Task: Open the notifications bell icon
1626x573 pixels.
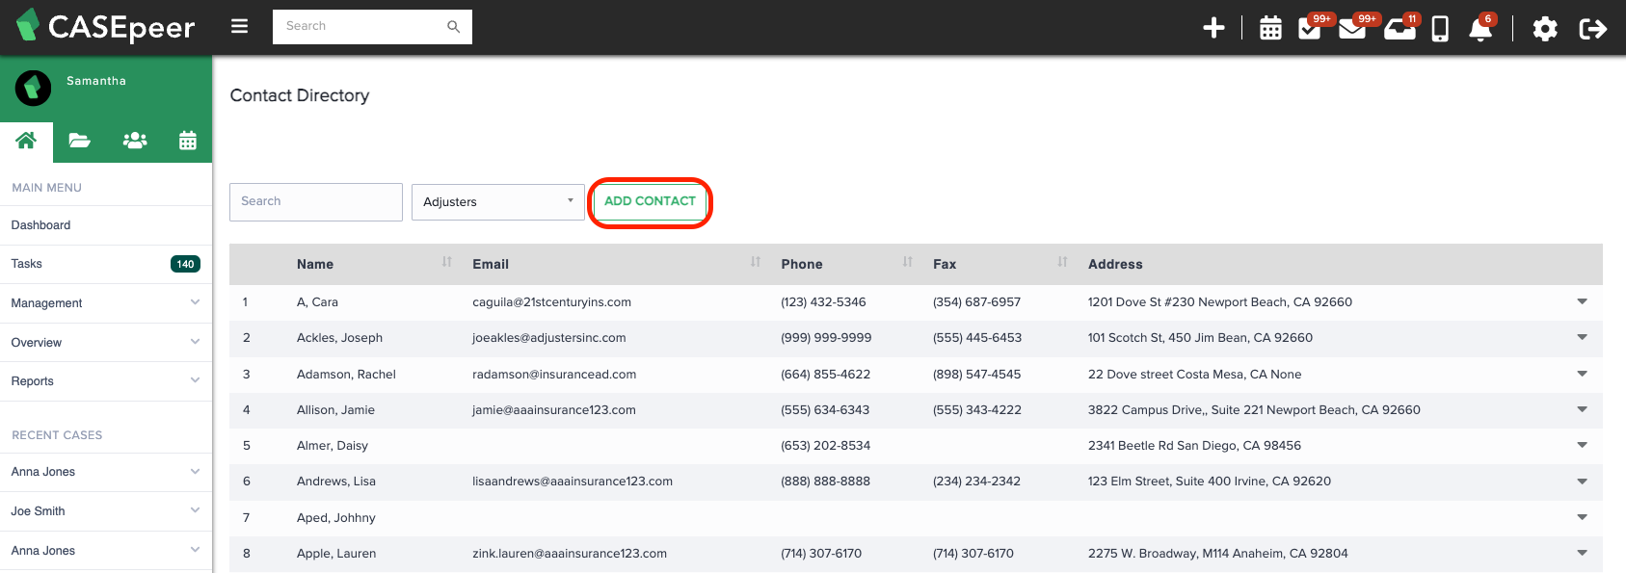Action: (x=1480, y=29)
